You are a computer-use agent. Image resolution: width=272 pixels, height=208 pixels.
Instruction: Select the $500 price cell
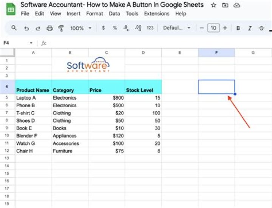[x=107, y=105]
